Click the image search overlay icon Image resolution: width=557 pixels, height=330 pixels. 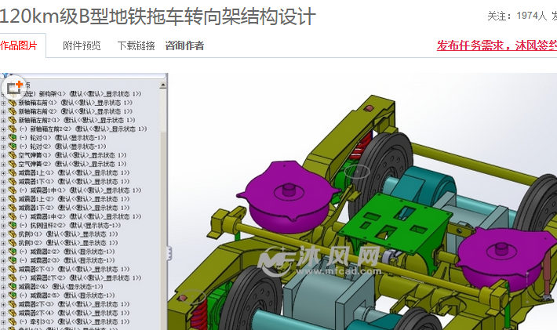click(x=14, y=87)
